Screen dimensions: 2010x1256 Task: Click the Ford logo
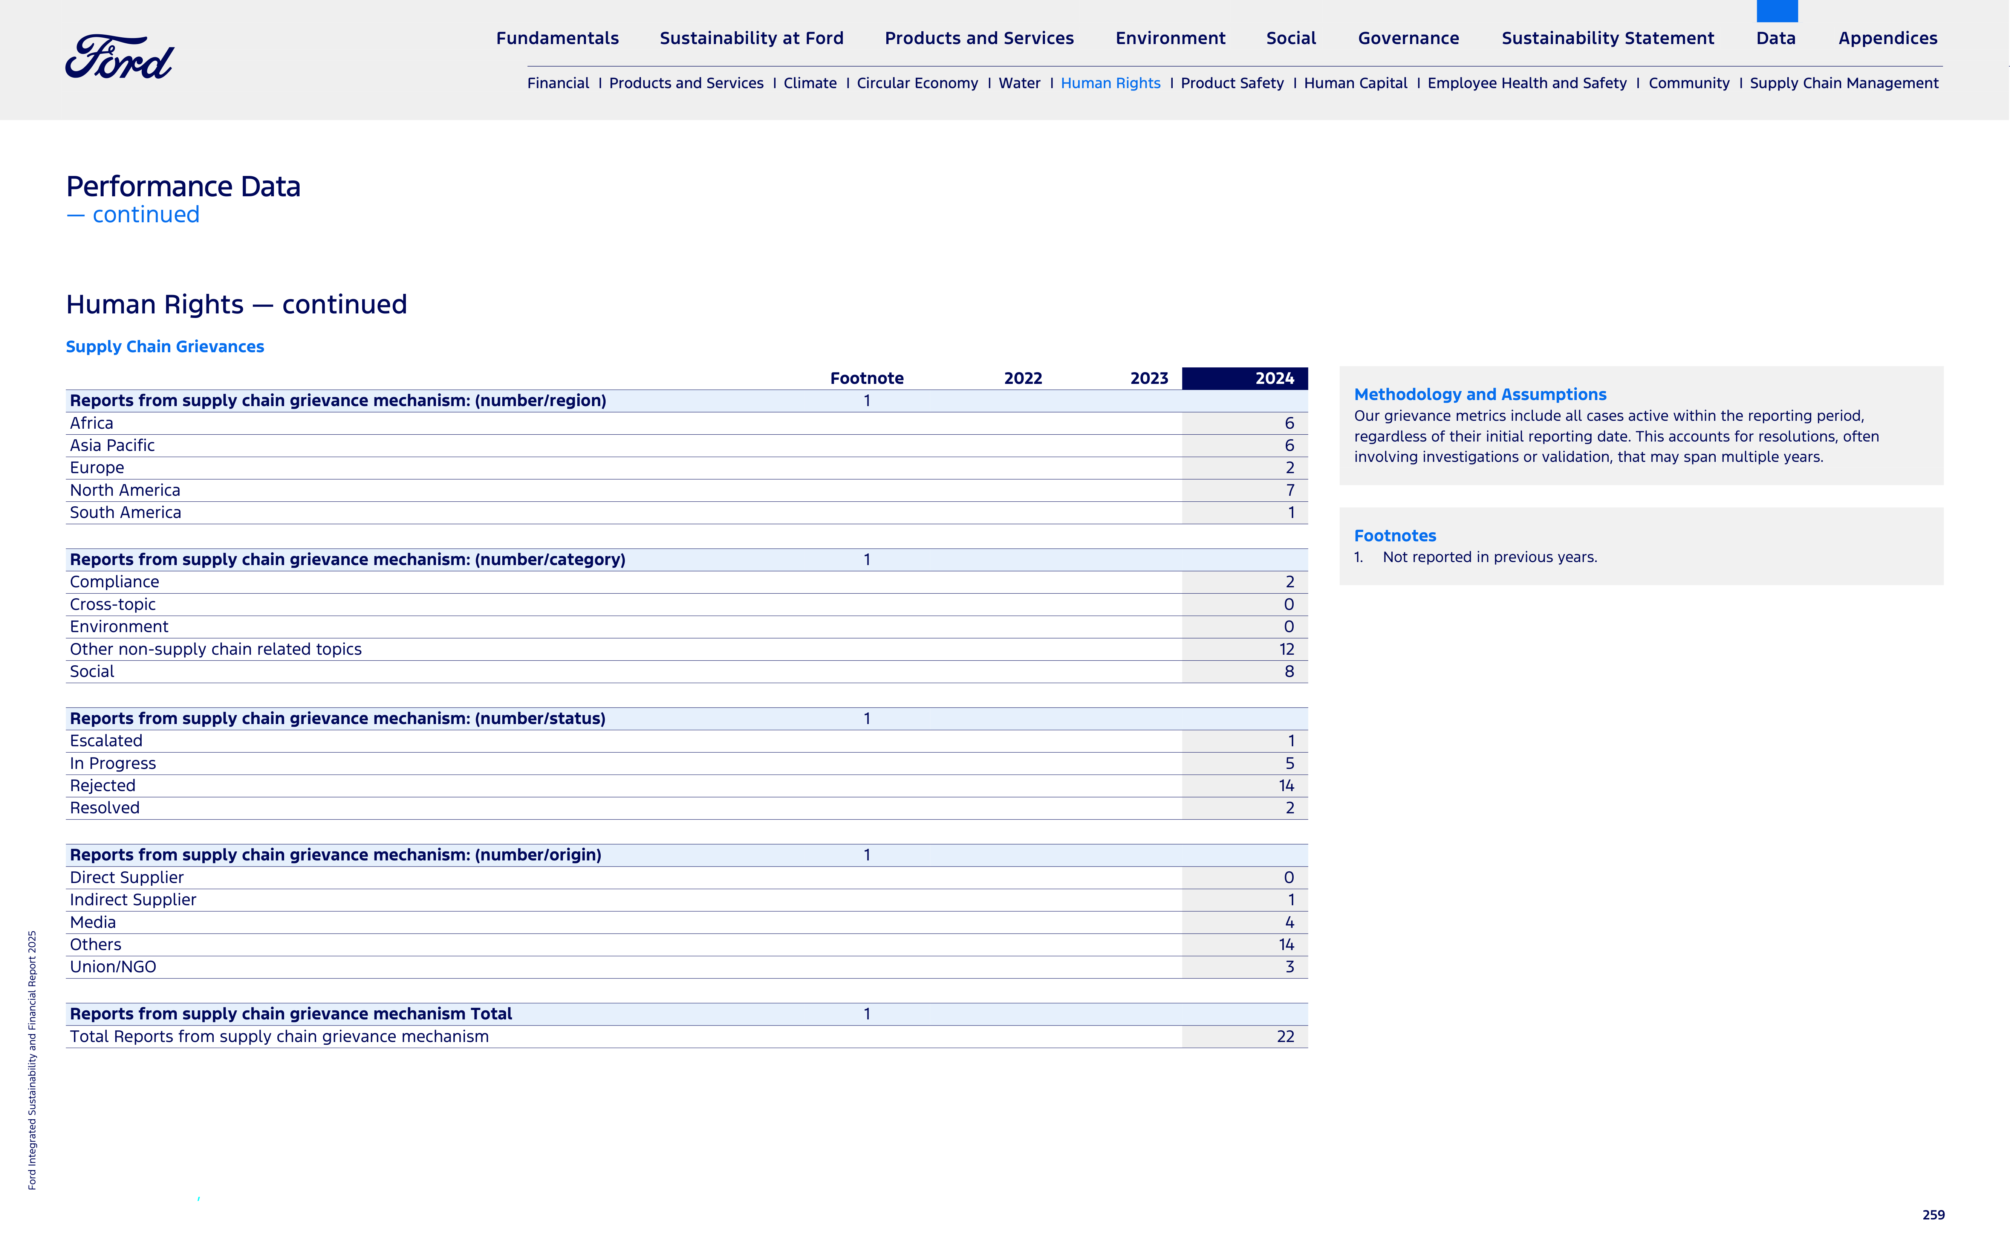pyautogui.click(x=120, y=57)
